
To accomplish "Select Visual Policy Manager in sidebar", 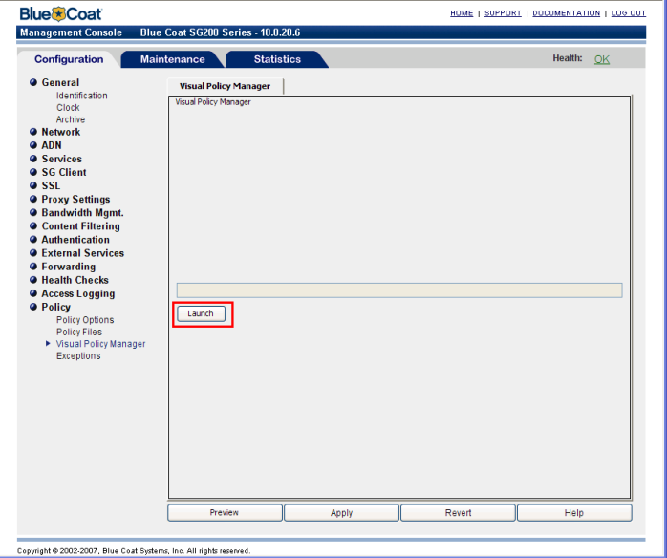I will coord(101,344).
